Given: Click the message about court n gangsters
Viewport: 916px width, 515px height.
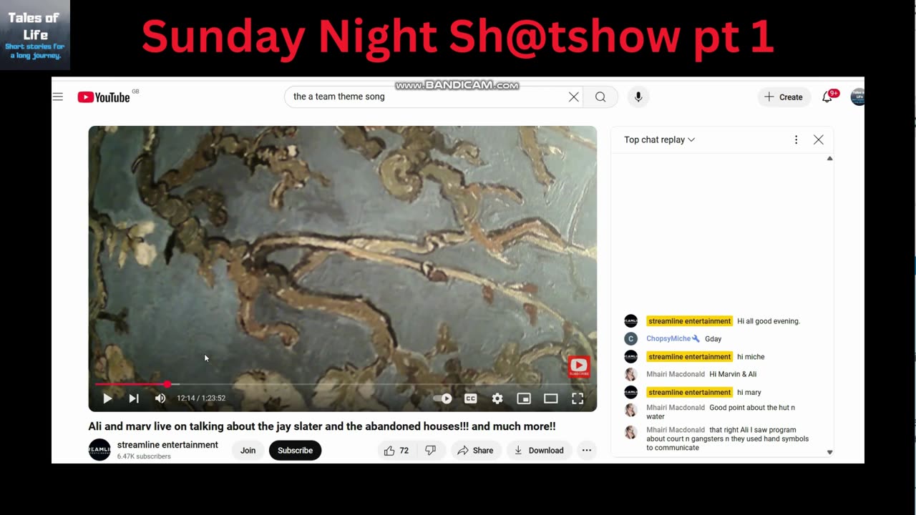Looking at the screenshot, I should 728,439.
